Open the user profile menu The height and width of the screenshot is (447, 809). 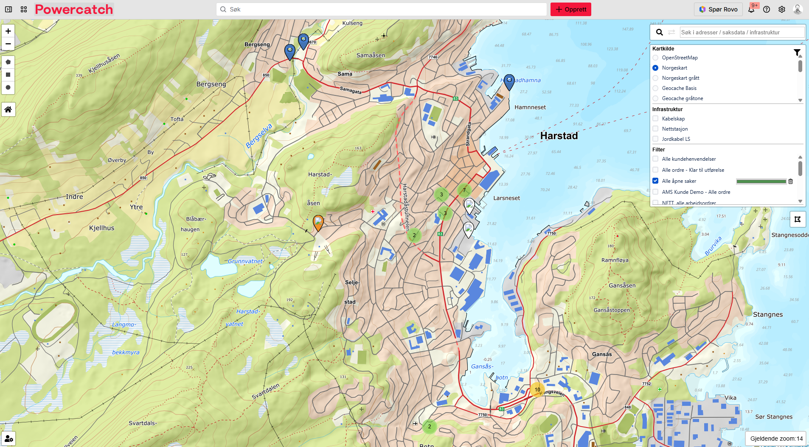coord(798,9)
